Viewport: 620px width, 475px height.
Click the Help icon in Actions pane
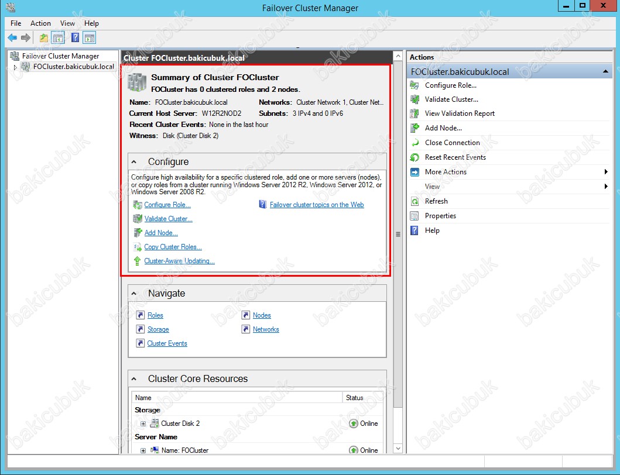(x=415, y=230)
